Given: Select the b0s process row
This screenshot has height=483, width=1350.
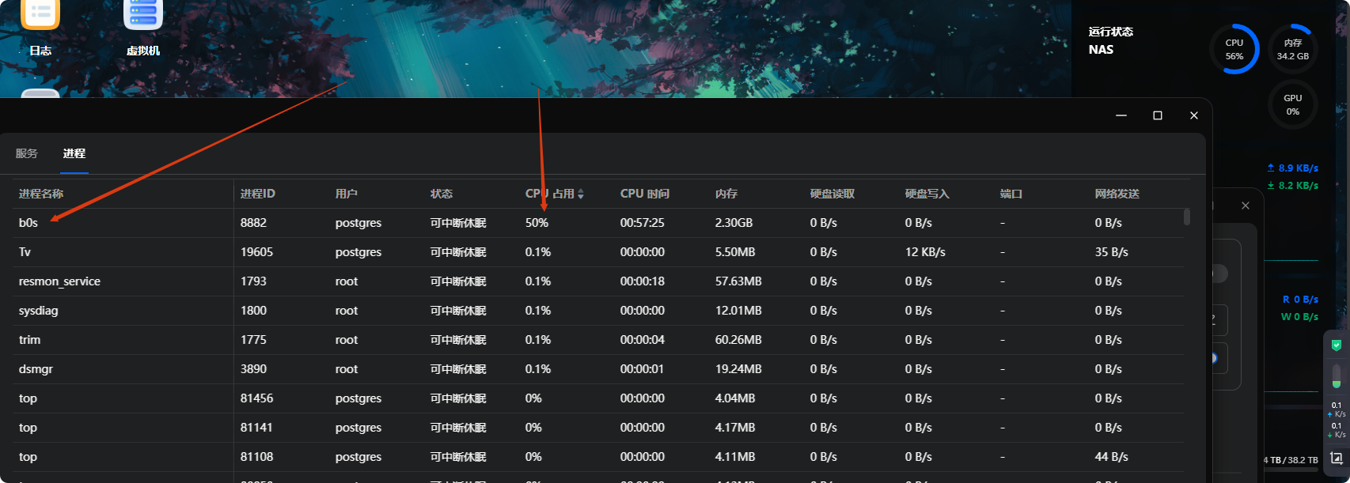Looking at the screenshot, I should (598, 223).
